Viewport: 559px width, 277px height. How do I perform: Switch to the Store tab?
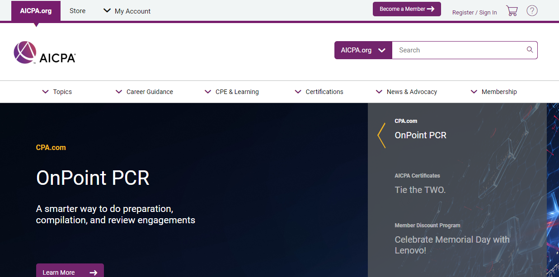[x=77, y=11]
